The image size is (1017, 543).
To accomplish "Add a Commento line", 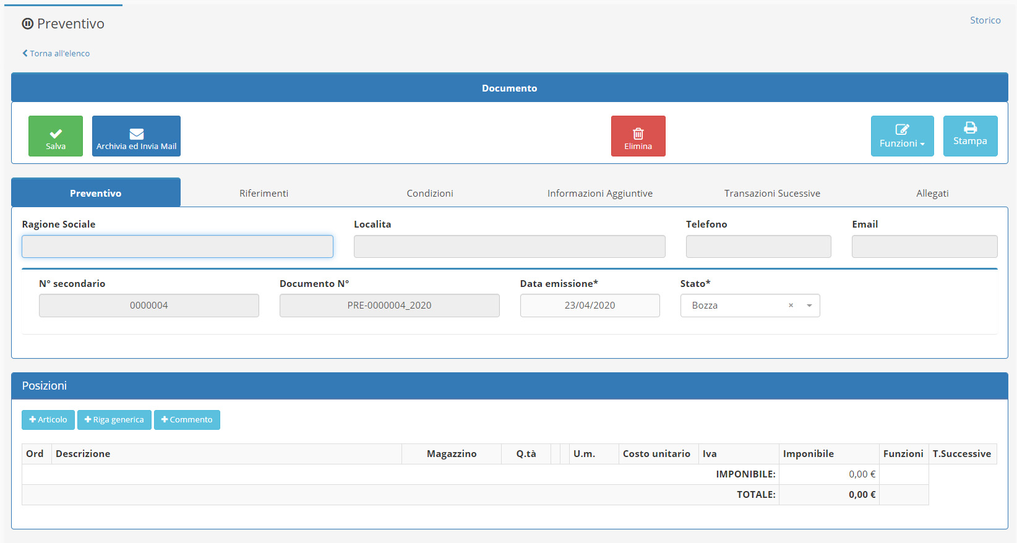I will coord(187,420).
